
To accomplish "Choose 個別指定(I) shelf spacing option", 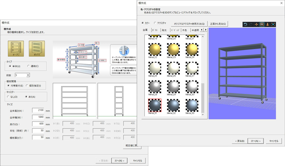I will 27,85.
